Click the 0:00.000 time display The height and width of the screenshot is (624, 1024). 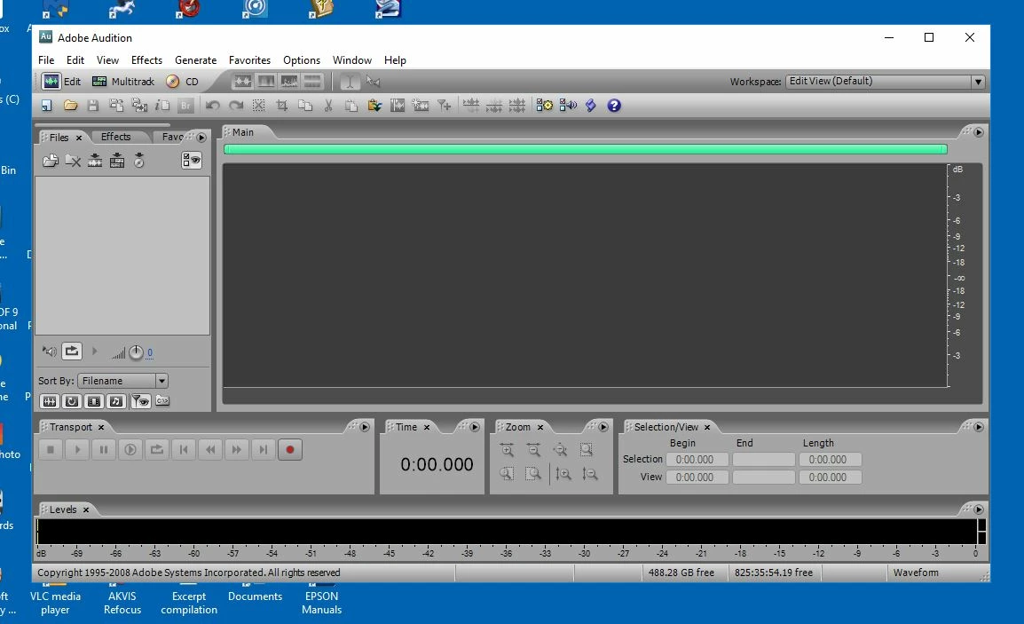click(437, 464)
